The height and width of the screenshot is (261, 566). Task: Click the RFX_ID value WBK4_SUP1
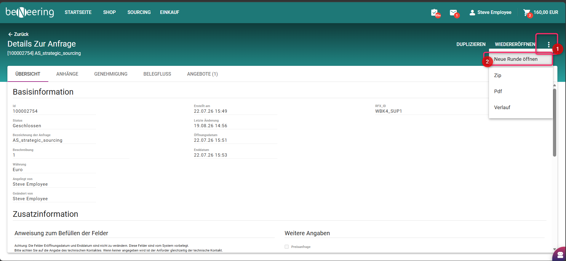click(x=388, y=111)
